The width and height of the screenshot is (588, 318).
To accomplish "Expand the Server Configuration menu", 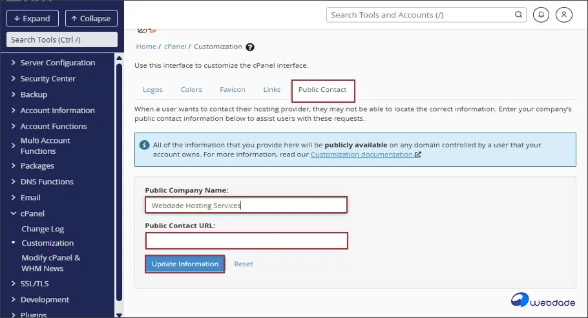I will 57,63.
